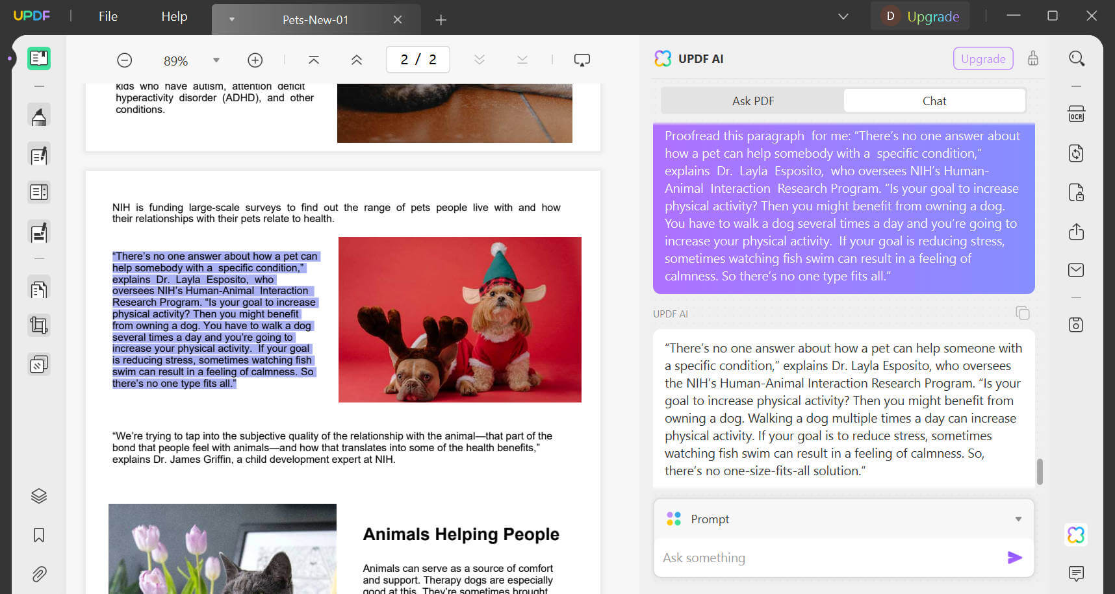Open the Bookmarks panel
Image resolution: width=1115 pixels, height=594 pixels.
[39, 535]
